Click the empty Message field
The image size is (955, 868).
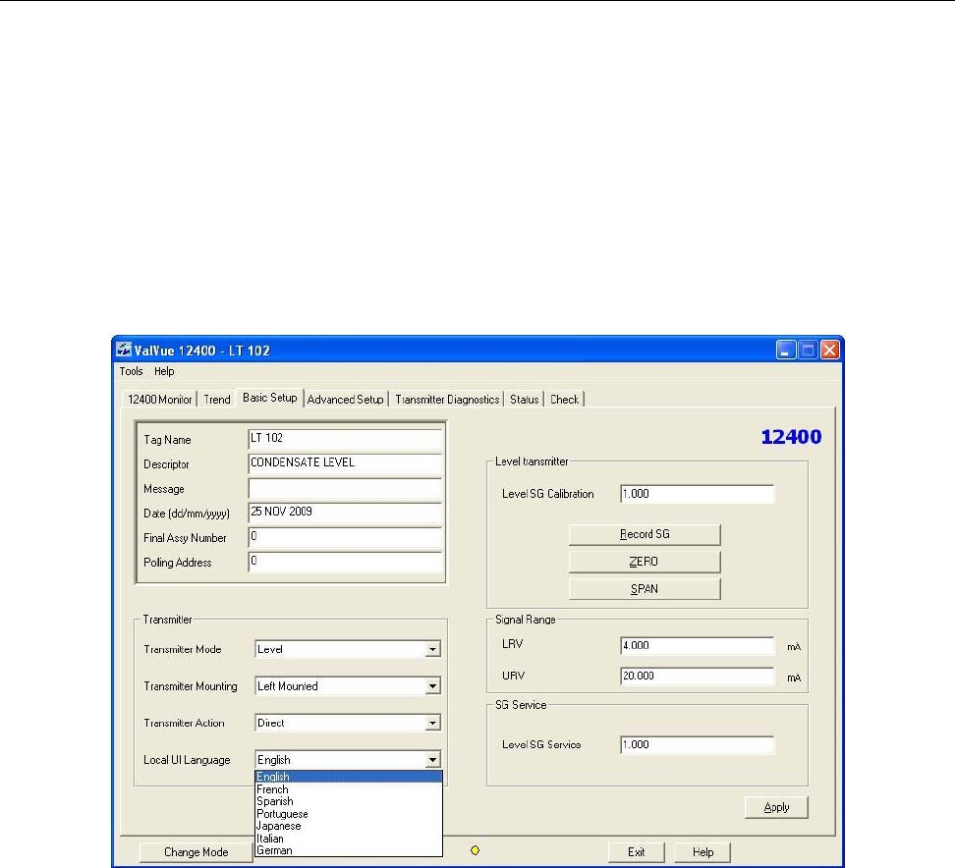pos(345,488)
